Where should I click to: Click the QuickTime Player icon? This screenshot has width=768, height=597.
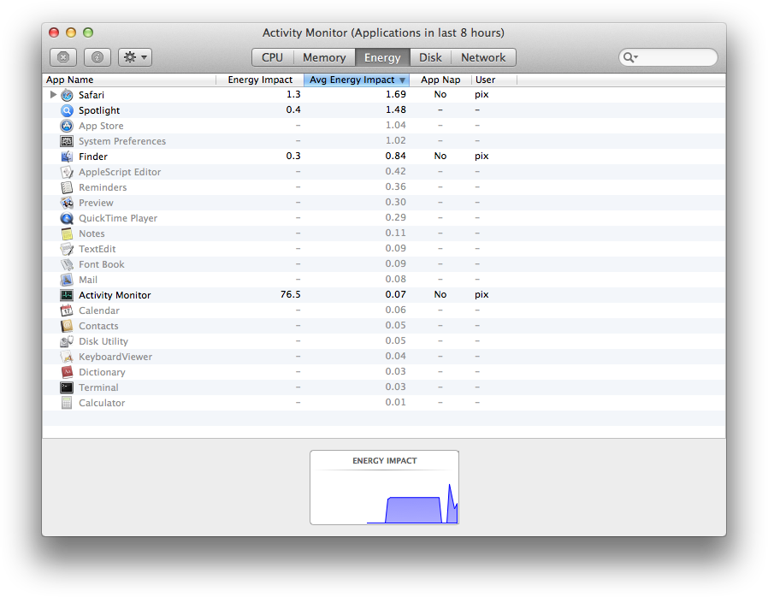point(67,218)
